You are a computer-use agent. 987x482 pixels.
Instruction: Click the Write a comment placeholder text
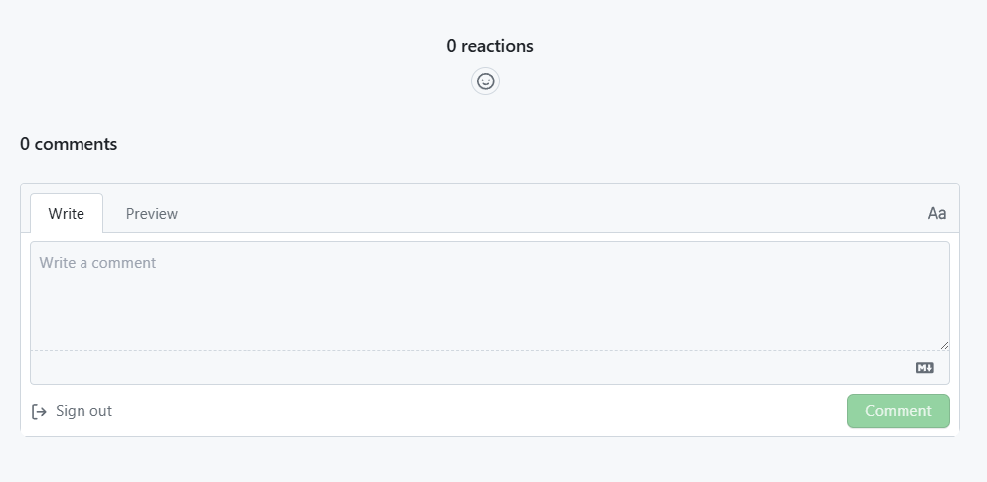[x=97, y=263]
